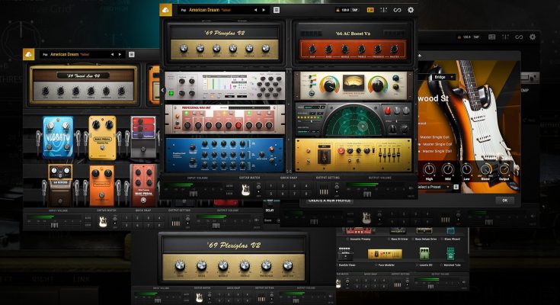
Task: Open the settings gear in the top window
Action: (411, 10)
